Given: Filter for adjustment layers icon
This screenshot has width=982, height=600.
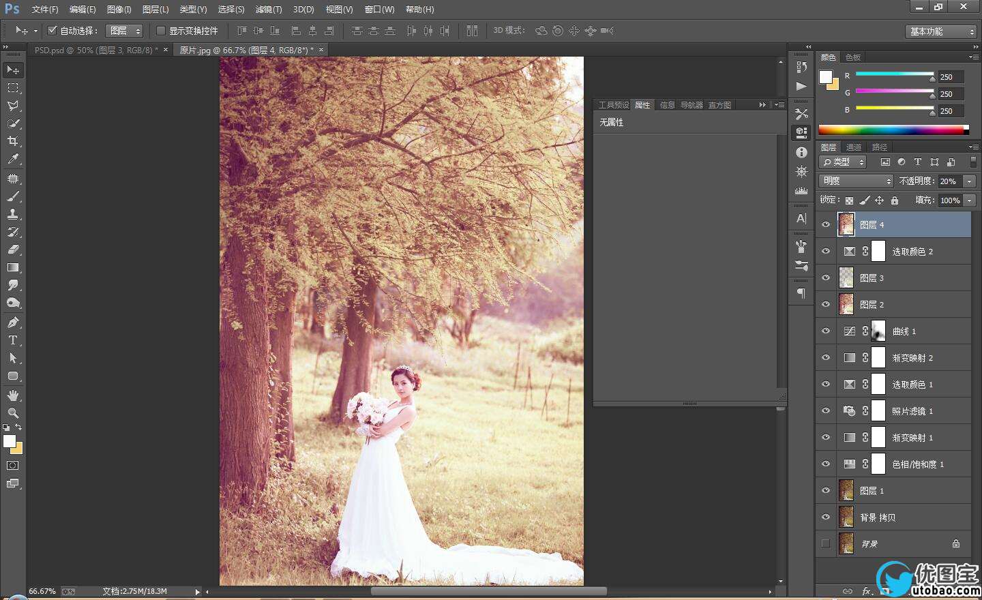Looking at the screenshot, I should point(902,162).
